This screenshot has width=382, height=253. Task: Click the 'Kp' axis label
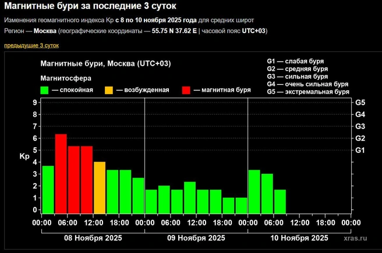(24, 156)
